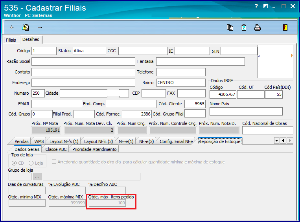The width and height of the screenshot is (300, 222).
Task: Click the printer icon in the toolbar
Action: [x=257, y=28]
